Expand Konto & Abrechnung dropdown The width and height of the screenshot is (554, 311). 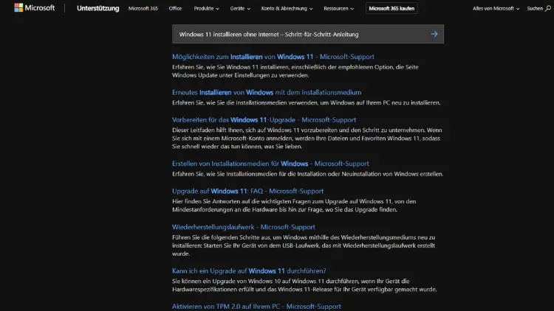coord(287,8)
